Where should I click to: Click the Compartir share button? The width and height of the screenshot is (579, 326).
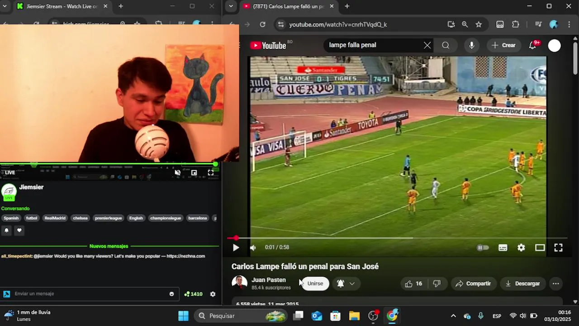pyautogui.click(x=473, y=284)
